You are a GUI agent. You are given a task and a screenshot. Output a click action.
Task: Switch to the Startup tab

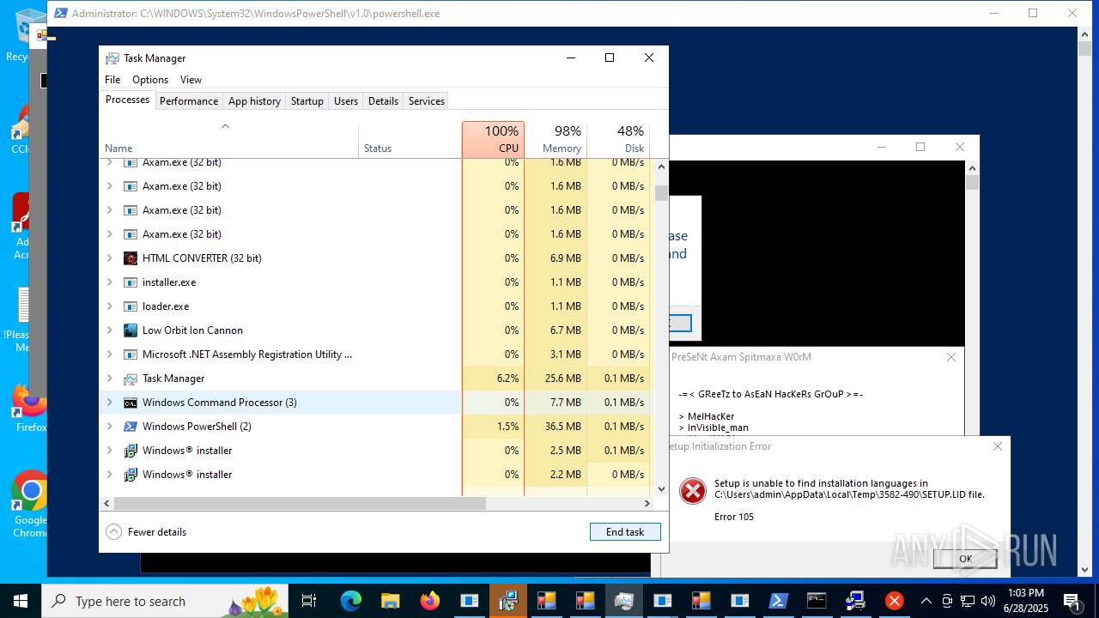pos(307,101)
